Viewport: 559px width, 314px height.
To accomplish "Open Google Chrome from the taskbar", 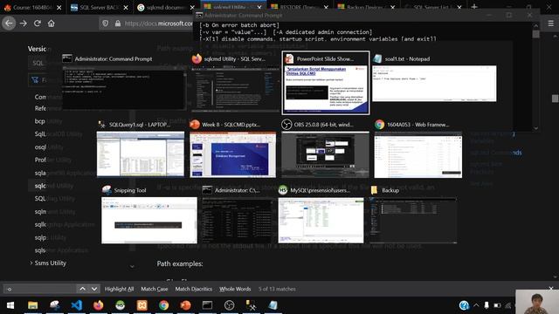I will tap(163, 305).
